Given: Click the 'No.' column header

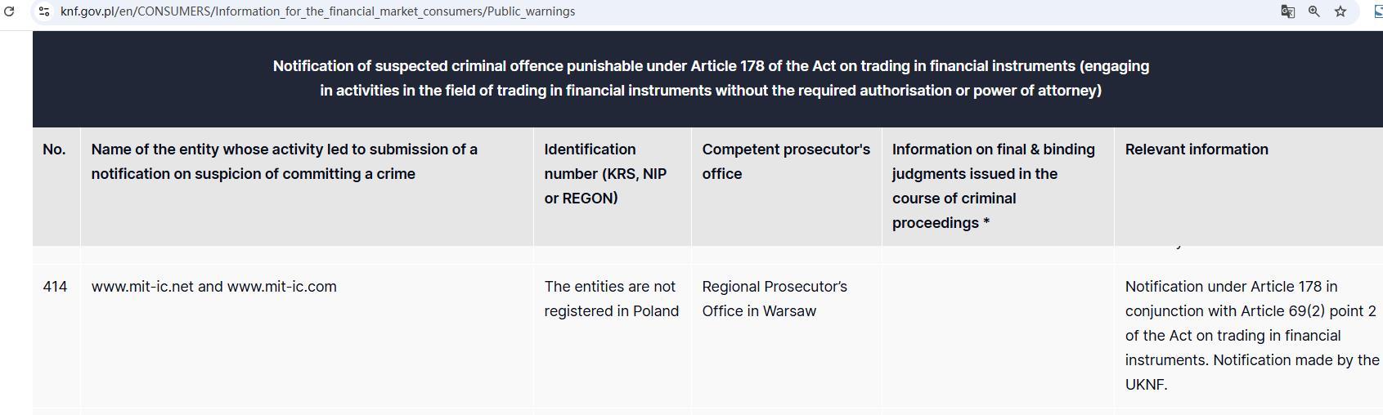Looking at the screenshot, I should [x=54, y=149].
